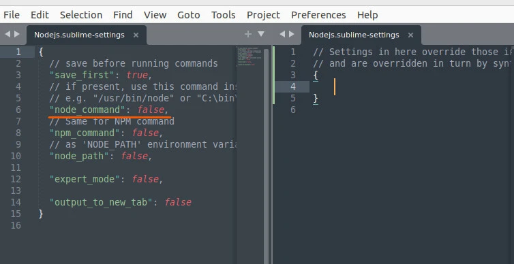
Task: Open the Selection menu
Action: pos(81,15)
